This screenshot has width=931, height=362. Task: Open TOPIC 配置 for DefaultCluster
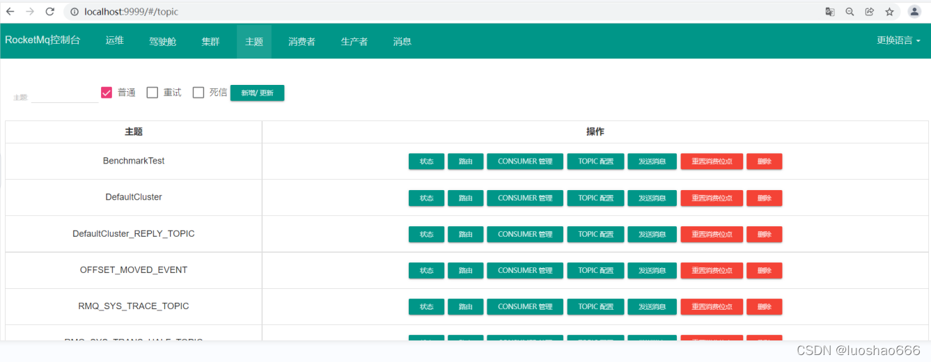pos(596,198)
